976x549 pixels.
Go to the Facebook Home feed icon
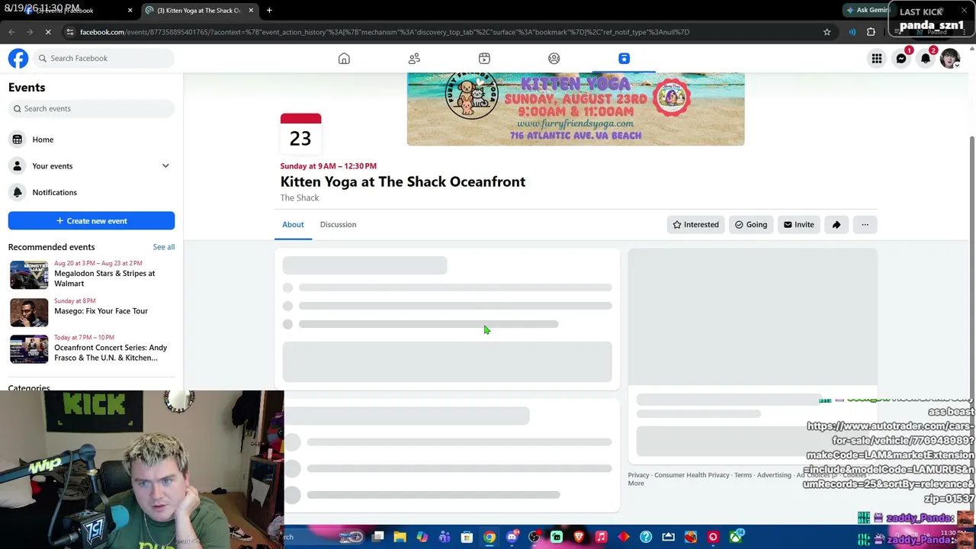tap(344, 59)
